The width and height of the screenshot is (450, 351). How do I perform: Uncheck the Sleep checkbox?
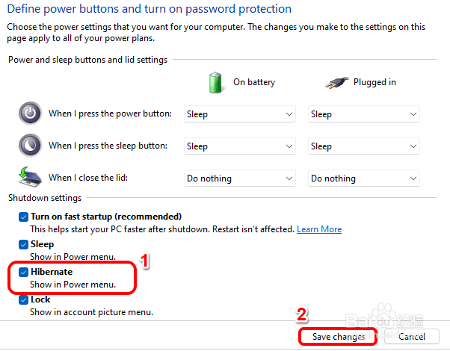click(23, 244)
